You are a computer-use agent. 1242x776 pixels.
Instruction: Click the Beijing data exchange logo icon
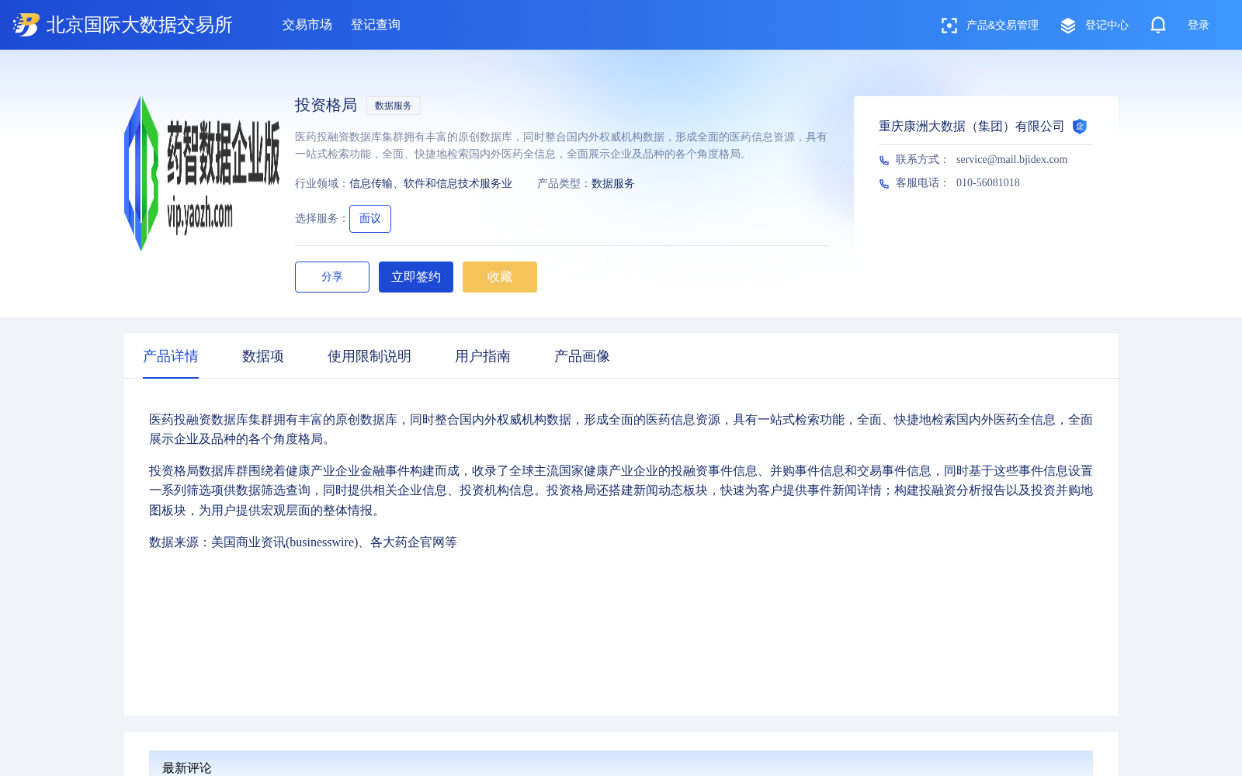coord(26,25)
